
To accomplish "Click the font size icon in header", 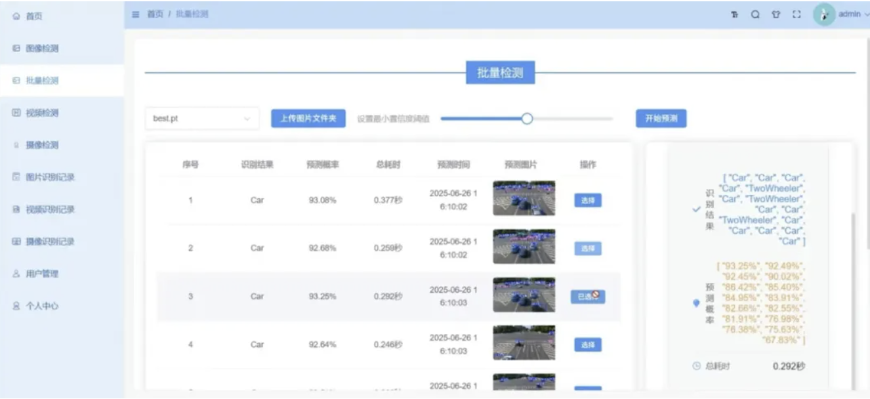I will pos(735,14).
